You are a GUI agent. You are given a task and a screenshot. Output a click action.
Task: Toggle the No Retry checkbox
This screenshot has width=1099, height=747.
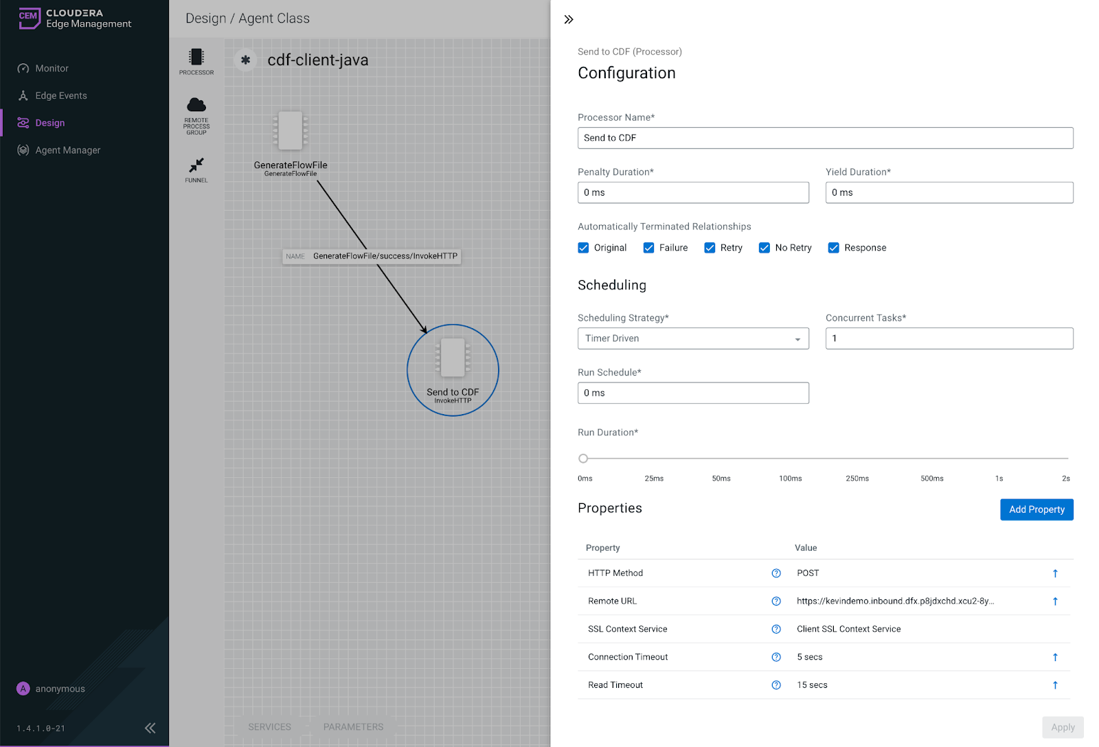pyautogui.click(x=764, y=248)
